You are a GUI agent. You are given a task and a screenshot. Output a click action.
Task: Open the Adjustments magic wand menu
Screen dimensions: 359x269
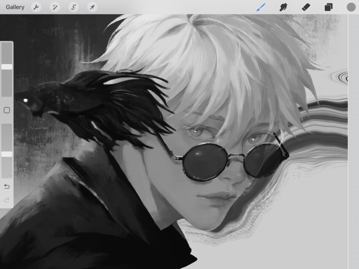(55, 7)
